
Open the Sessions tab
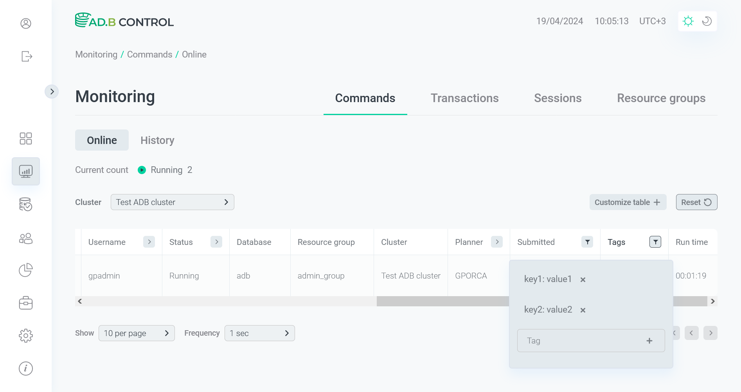click(558, 98)
